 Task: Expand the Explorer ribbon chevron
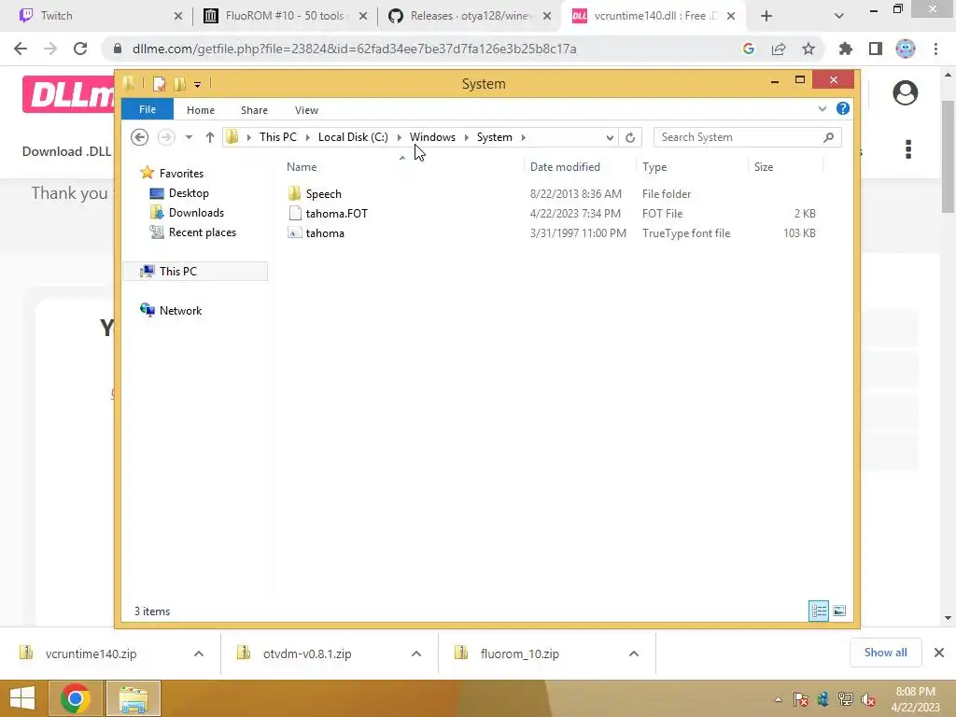point(822,108)
